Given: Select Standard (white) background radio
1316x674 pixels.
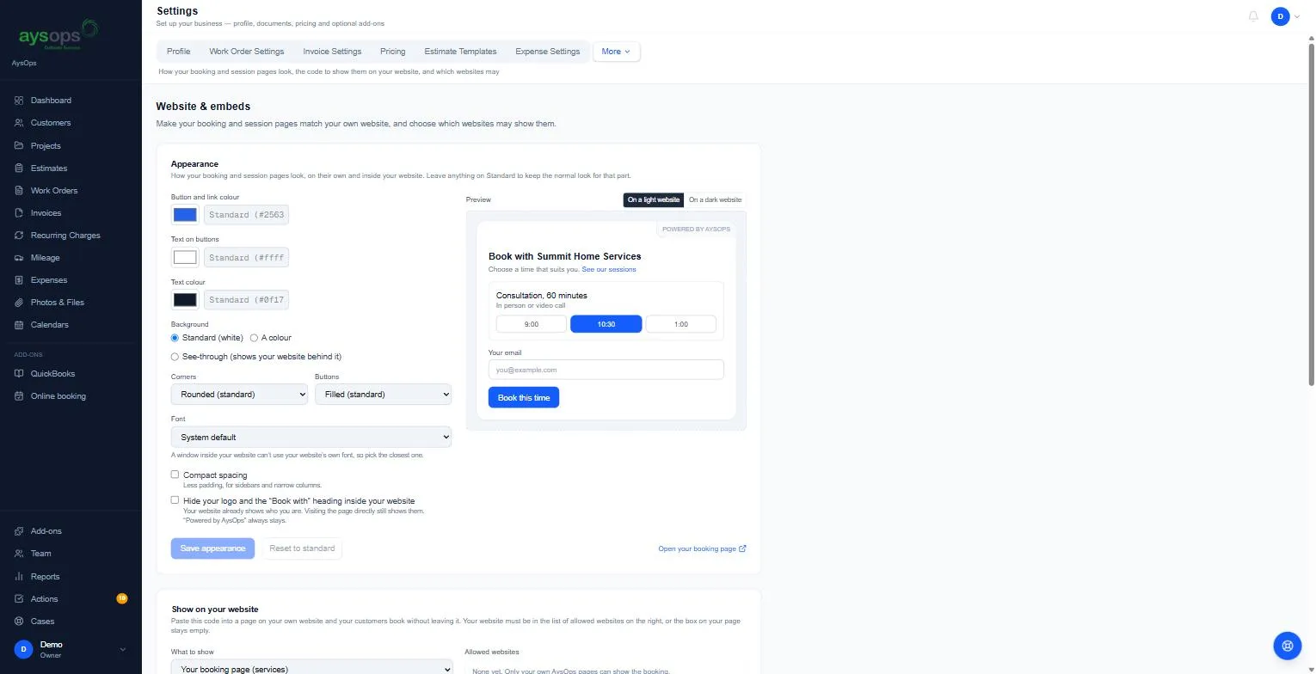Looking at the screenshot, I should (175, 338).
